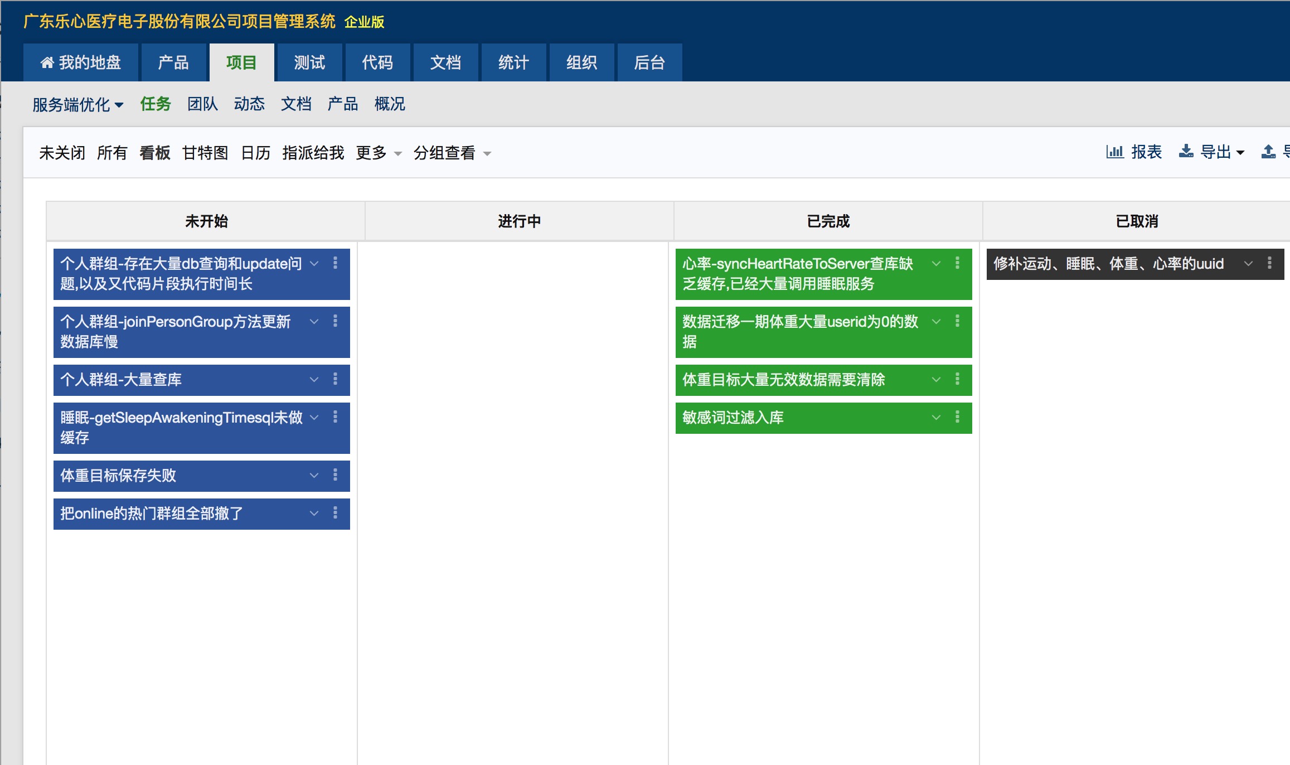Viewport: 1290px width, 765px height.
Task: Click the upload icon at toolbar right
Action: (x=1268, y=152)
